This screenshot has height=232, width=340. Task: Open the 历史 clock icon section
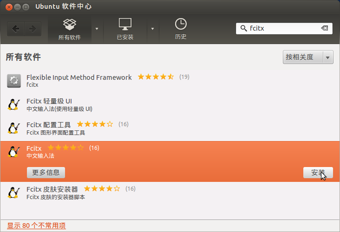click(x=181, y=29)
